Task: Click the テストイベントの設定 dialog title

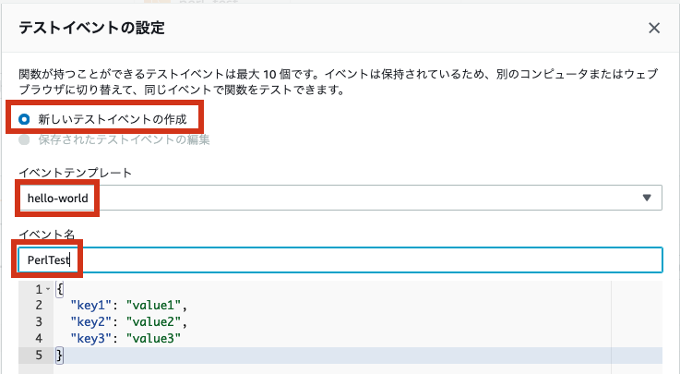Action: (x=92, y=28)
